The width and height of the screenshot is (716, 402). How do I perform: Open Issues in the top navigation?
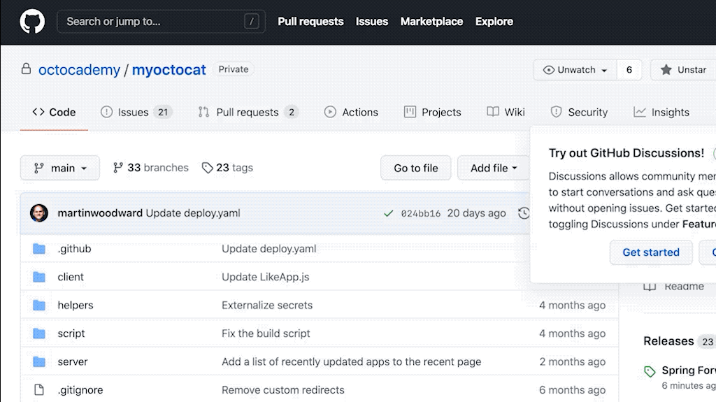coord(372,22)
